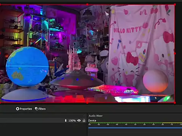Toggle source visibility with the eye icon
This screenshot has width=182, height=136.
tap(79, 121)
